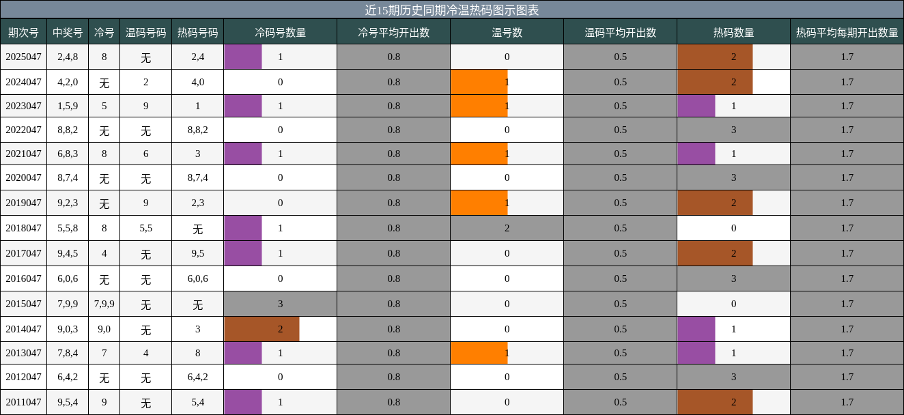Image resolution: width=904 pixels, height=415 pixels.
Task: Click winning numbers 2,4,8 for period 2025047
Action: pyautogui.click(x=68, y=57)
